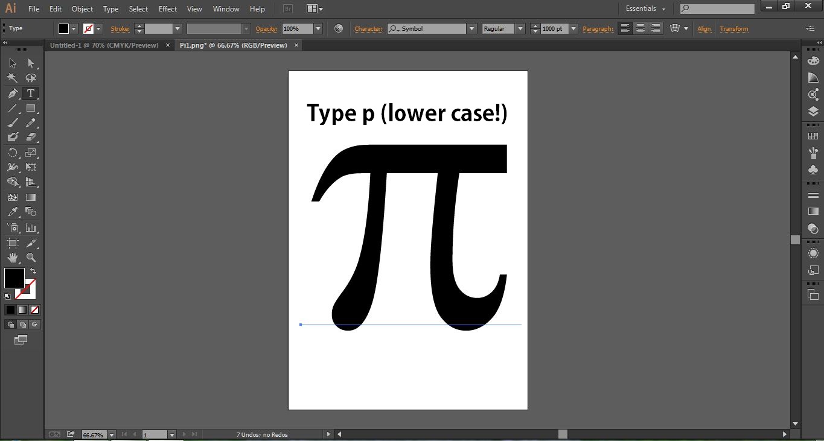Select the Width tool
The width and height of the screenshot is (824, 441).
(x=13, y=167)
